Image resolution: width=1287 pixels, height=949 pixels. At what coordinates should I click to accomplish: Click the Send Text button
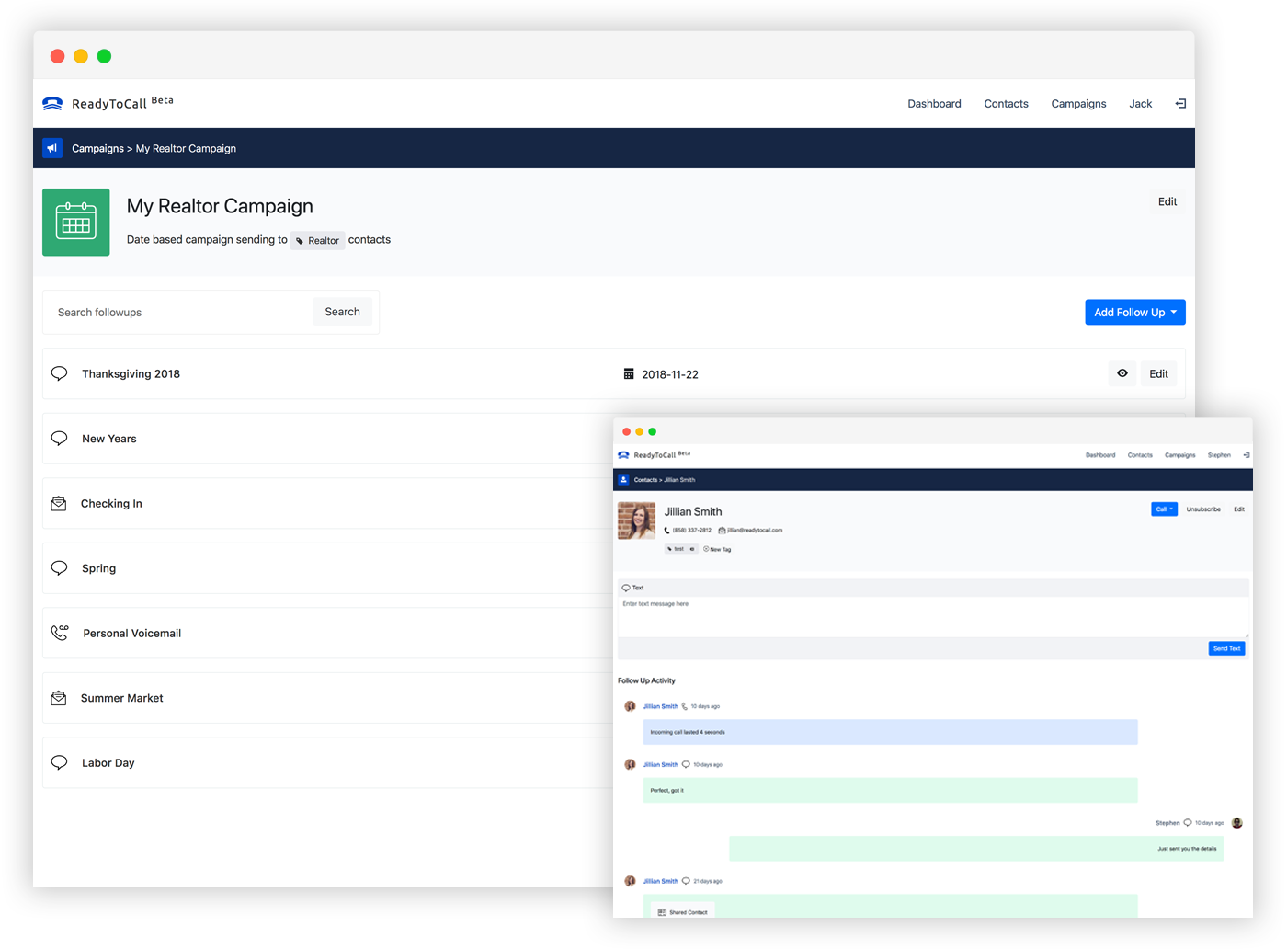(x=1226, y=648)
